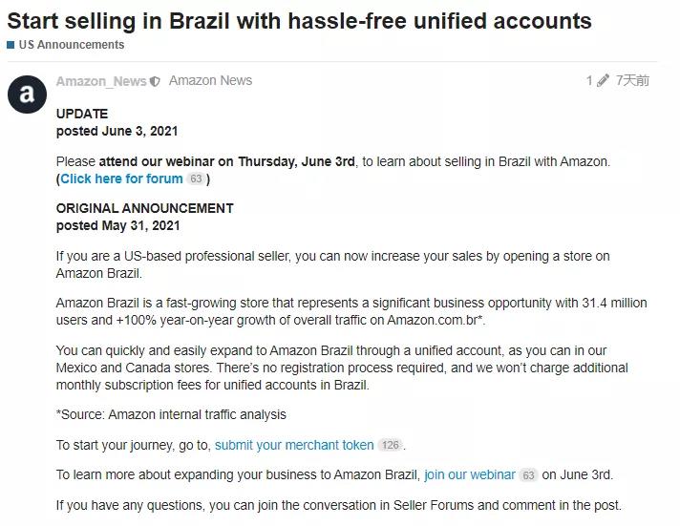Click the blue square category icon

(x=11, y=45)
